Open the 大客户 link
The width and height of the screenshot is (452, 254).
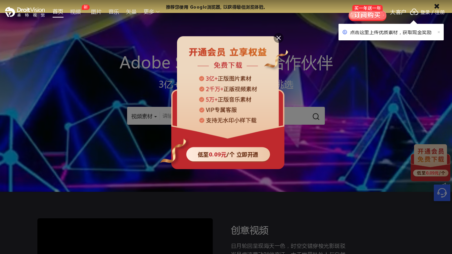point(398,12)
